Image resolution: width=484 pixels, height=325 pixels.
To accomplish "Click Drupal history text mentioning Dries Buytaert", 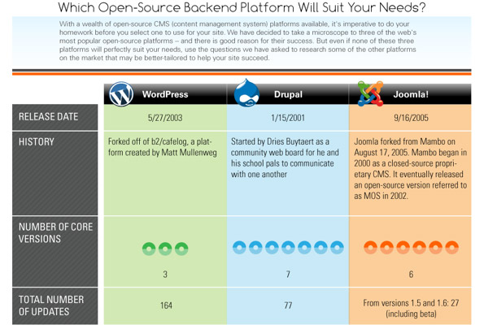I will point(285,158).
